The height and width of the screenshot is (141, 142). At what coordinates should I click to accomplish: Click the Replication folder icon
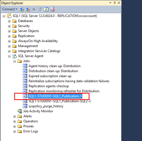click(x=14, y=36)
